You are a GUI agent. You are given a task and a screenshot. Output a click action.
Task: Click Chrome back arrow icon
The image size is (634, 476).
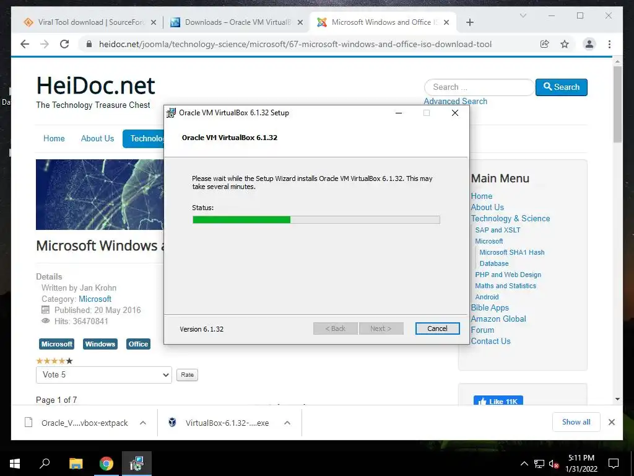point(25,44)
